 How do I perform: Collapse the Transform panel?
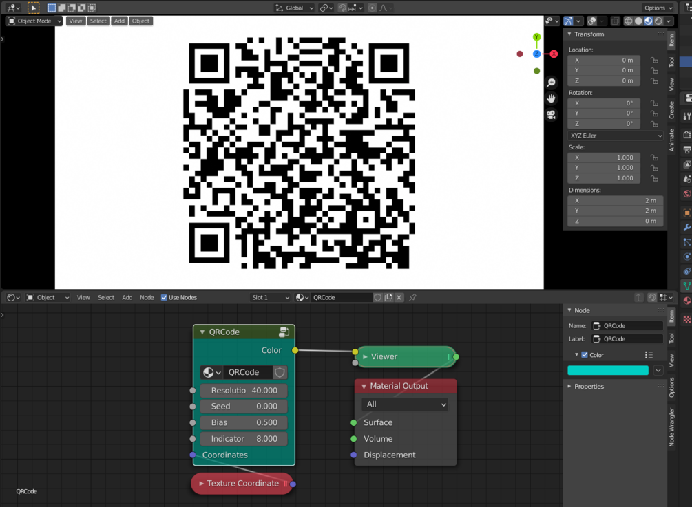[x=569, y=34]
